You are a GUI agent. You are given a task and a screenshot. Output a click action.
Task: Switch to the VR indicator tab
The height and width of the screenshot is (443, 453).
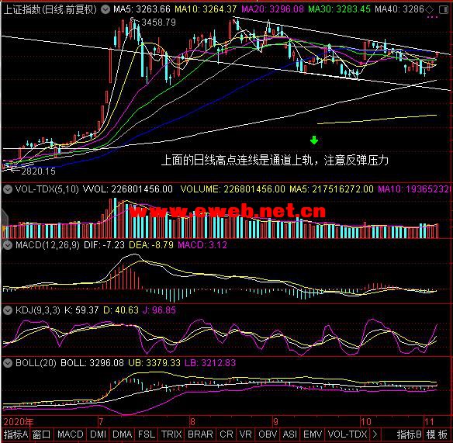[246, 434]
